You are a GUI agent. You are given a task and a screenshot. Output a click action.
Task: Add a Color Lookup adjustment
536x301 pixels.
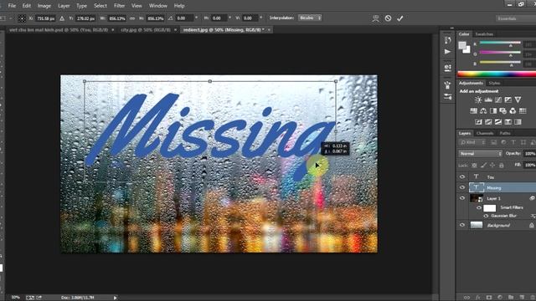point(523,111)
